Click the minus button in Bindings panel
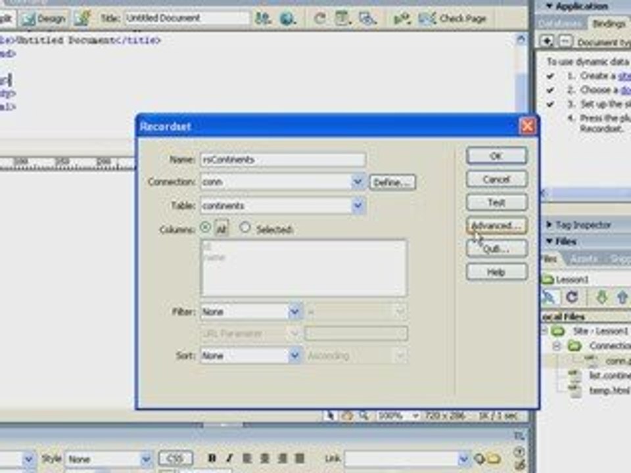 (565, 41)
